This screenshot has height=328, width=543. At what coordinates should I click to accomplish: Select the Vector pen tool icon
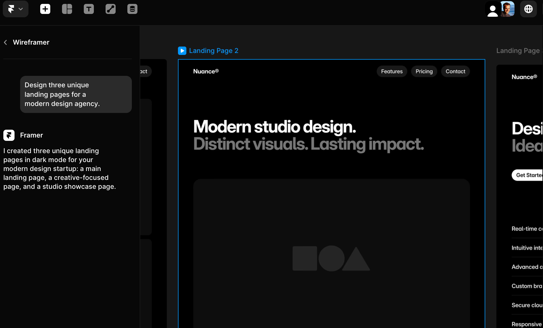pyautogui.click(x=111, y=9)
